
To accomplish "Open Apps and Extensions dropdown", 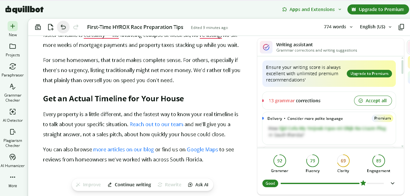I will (x=312, y=9).
